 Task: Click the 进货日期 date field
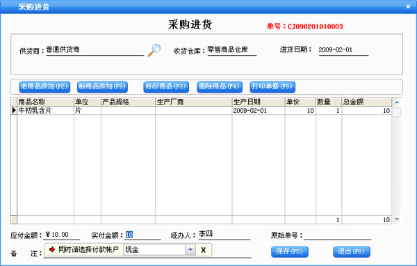[343, 50]
